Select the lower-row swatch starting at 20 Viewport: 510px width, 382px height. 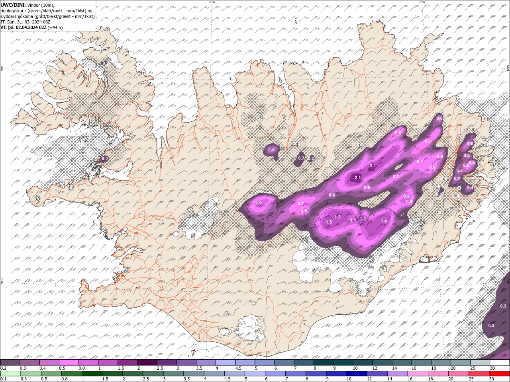(x=459, y=374)
